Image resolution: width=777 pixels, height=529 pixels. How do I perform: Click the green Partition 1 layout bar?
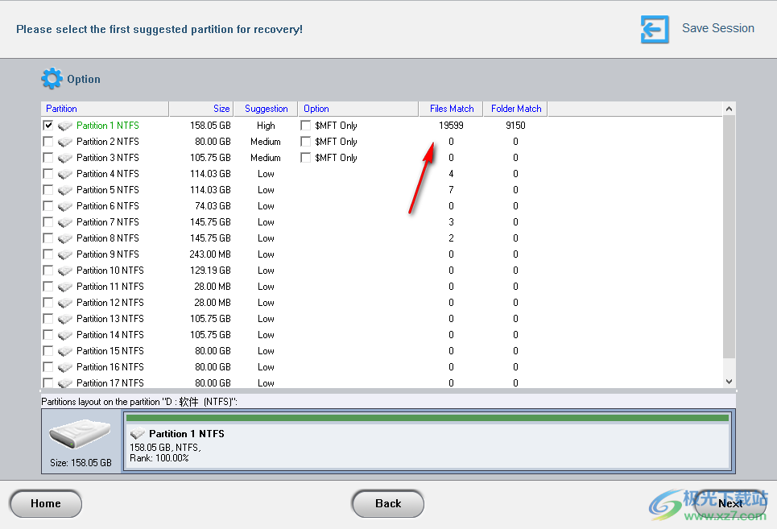click(x=428, y=418)
